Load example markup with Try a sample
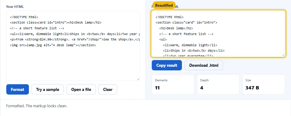 pos(48,89)
